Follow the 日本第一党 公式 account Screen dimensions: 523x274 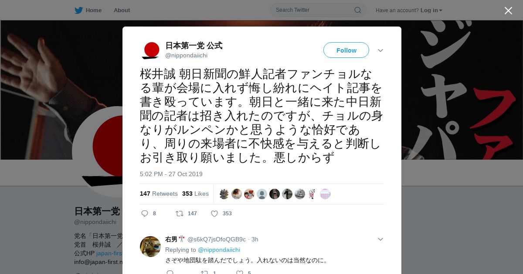(346, 50)
